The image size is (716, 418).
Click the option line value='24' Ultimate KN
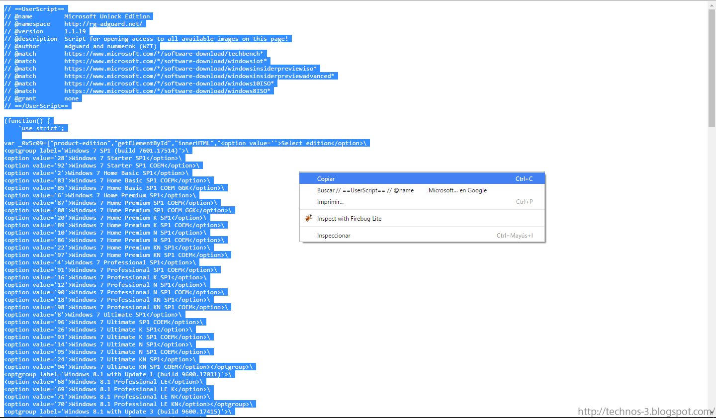100,359
